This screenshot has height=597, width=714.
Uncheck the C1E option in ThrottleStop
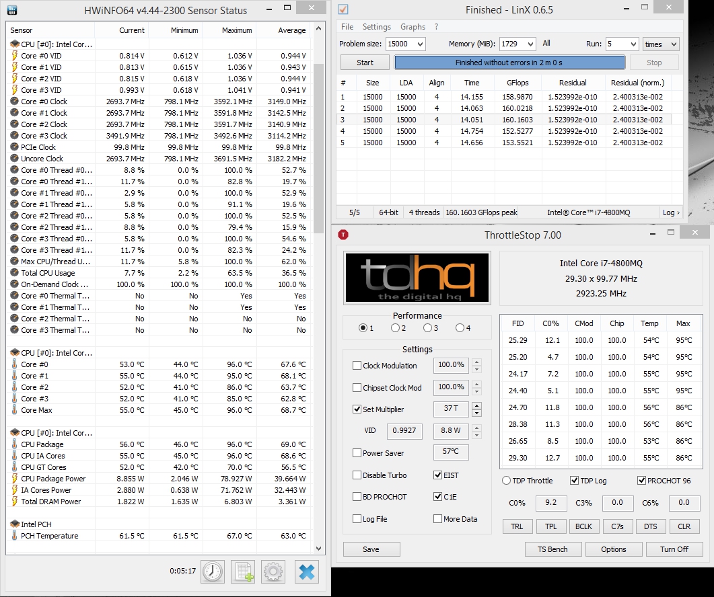pos(437,497)
